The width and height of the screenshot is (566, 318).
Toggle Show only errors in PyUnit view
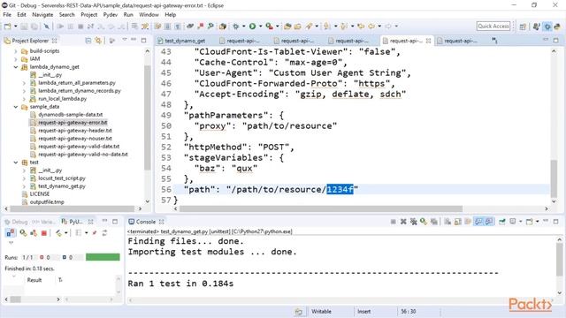pyautogui.click(x=10, y=233)
